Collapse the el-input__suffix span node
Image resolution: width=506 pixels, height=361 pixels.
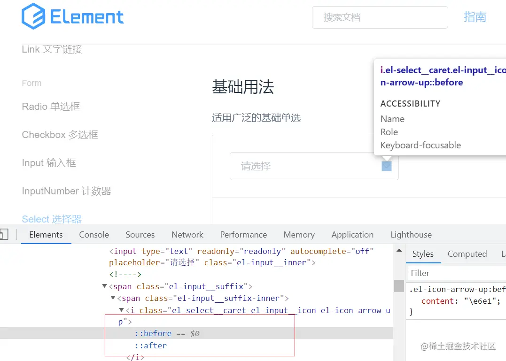click(105, 286)
